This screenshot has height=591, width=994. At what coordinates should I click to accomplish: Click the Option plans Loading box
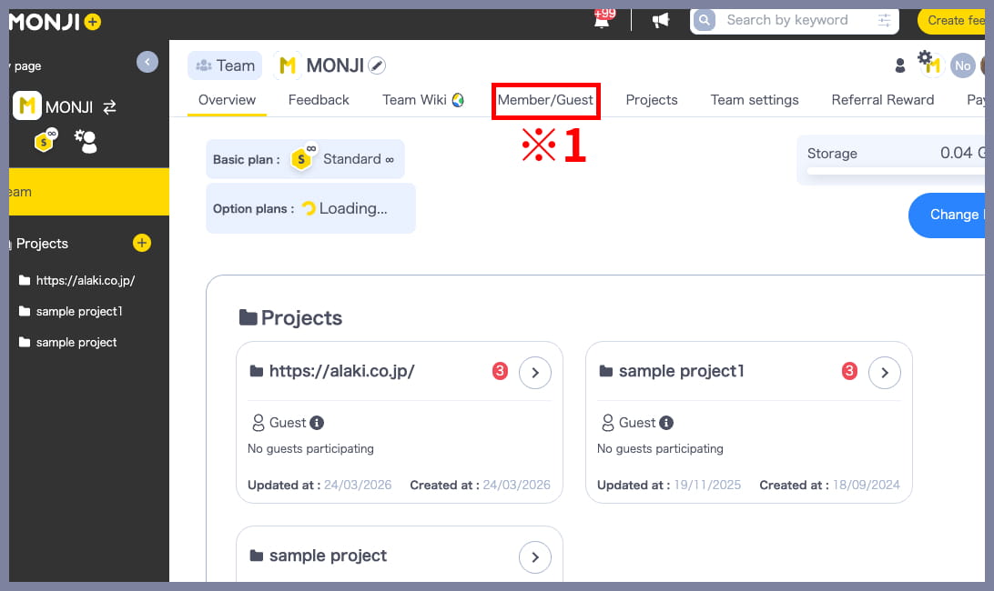tap(310, 208)
